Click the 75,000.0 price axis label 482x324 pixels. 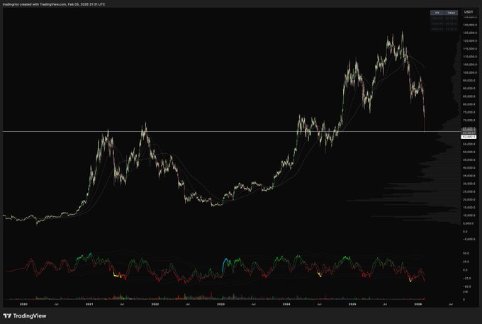coord(471,113)
